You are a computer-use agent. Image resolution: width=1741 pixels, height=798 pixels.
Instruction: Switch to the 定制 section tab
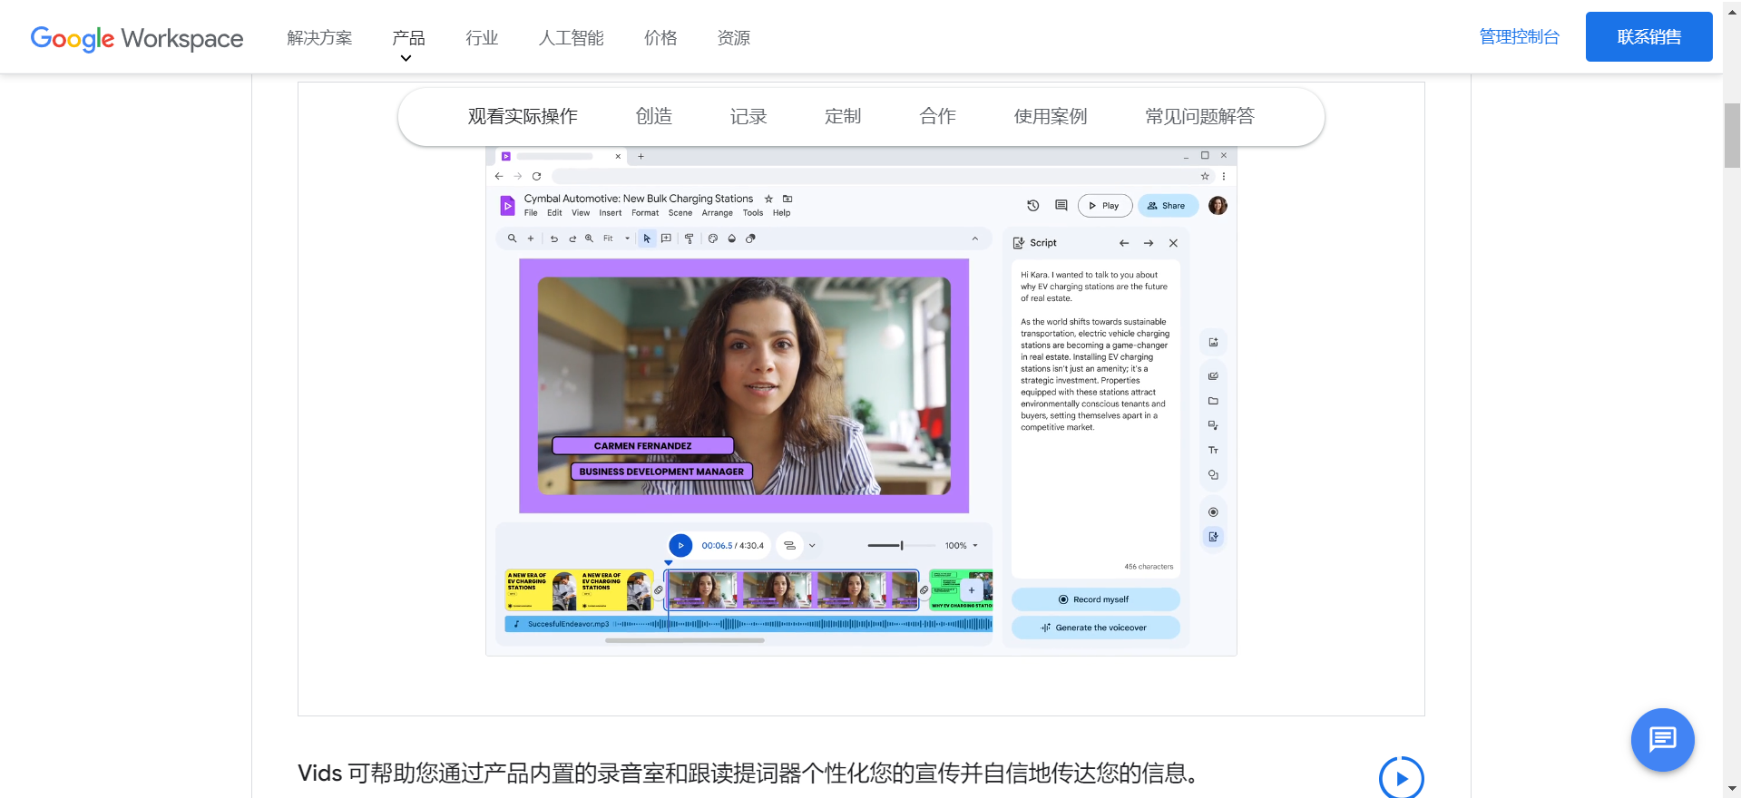(843, 116)
